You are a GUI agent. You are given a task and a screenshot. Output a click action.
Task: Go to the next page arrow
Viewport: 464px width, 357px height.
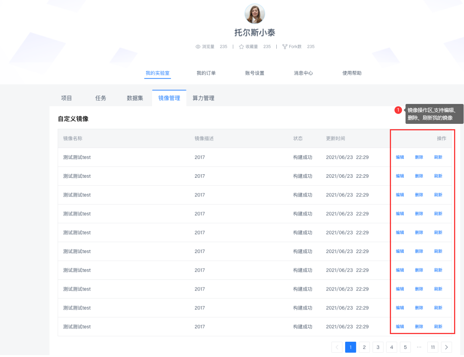click(x=446, y=347)
